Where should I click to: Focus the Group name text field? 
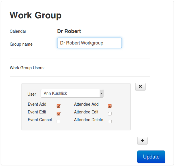(x=89, y=43)
